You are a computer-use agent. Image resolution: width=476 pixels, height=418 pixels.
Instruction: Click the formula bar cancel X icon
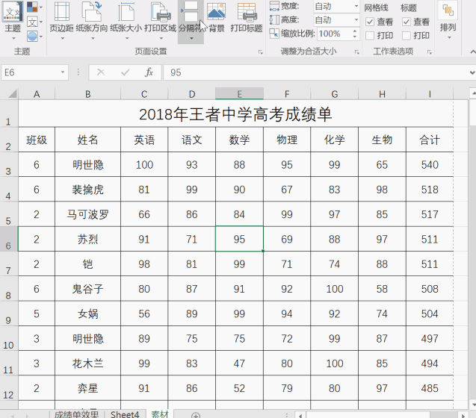click(x=101, y=72)
